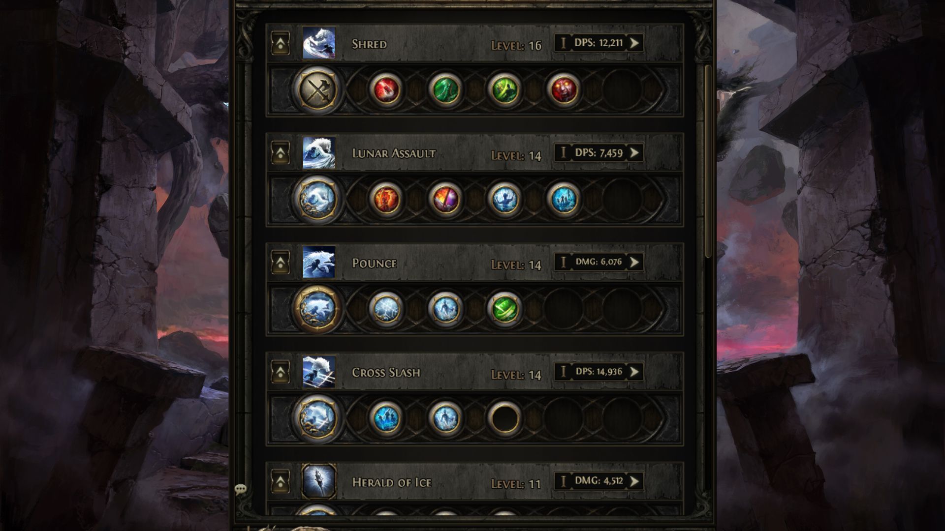Select the Lunar Assault wolf skill icon
The image size is (945, 531).
[x=319, y=153]
